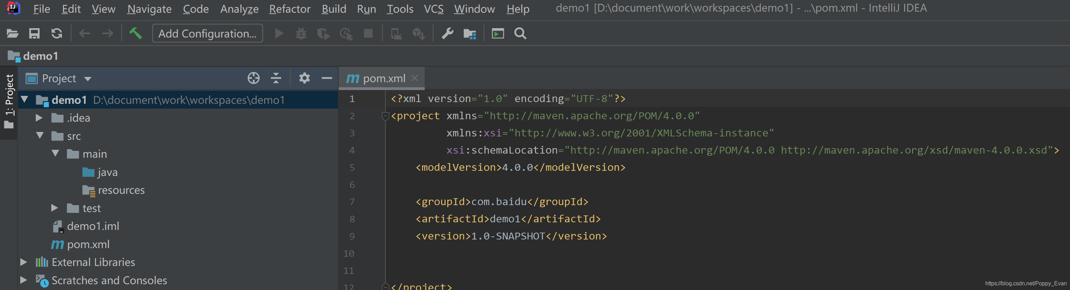Open the Build menu
This screenshot has width=1070, height=290.
[334, 9]
